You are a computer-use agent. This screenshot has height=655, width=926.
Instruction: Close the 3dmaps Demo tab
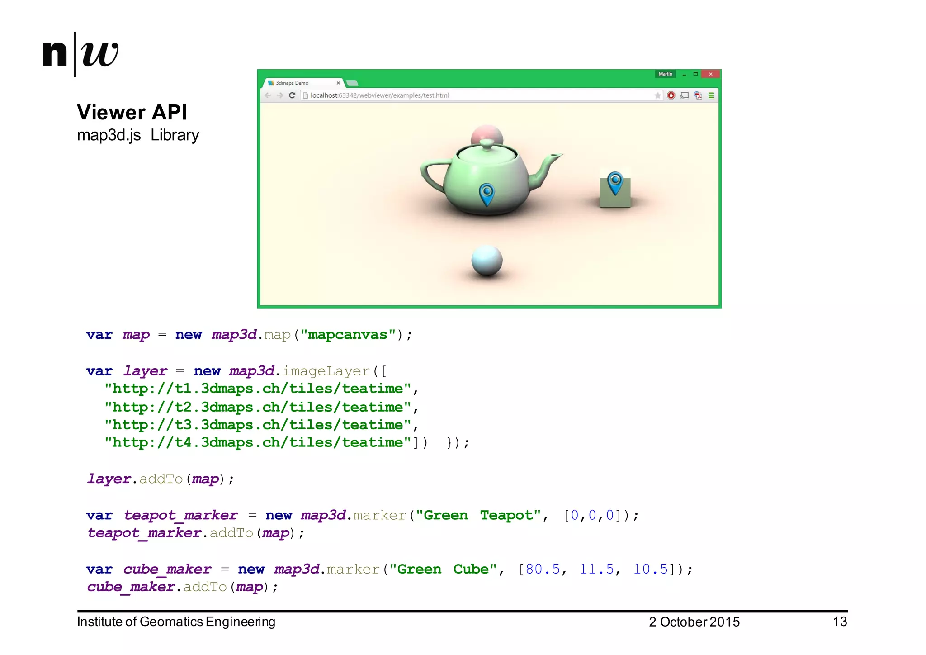[338, 83]
